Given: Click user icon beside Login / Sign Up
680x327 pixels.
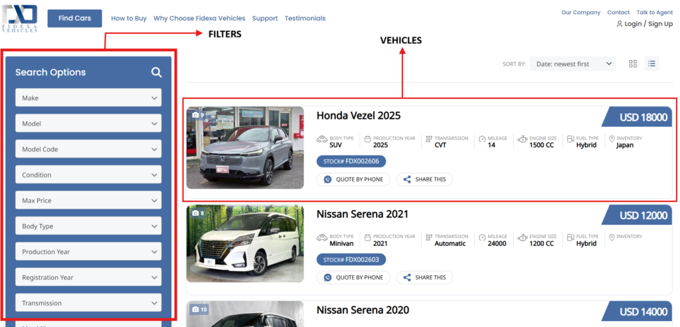Looking at the screenshot, I should pos(620,24).
